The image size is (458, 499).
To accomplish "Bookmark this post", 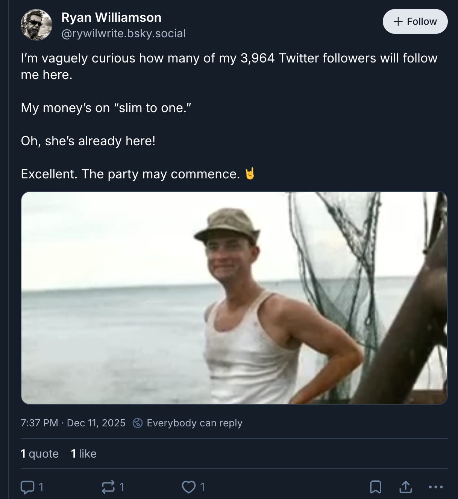I will (376, 487).
